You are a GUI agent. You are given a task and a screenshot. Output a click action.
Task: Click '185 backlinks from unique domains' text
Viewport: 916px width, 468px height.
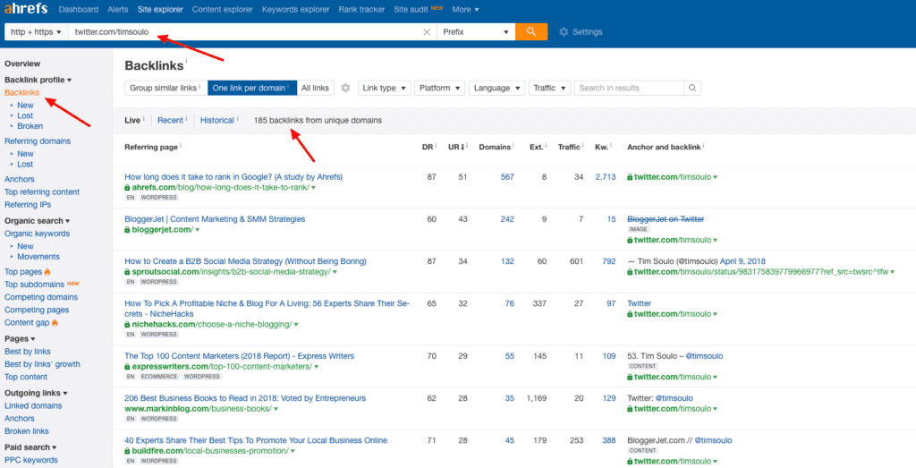(318, 121)
